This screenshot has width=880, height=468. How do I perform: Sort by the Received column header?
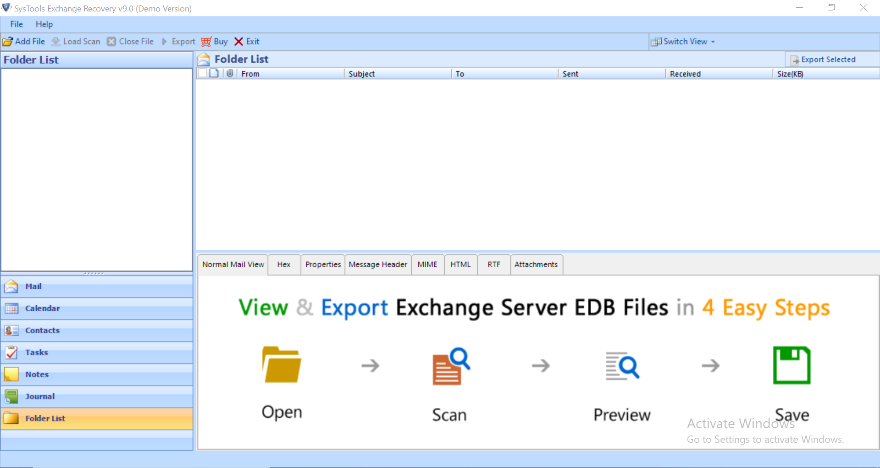coord(719,74)
